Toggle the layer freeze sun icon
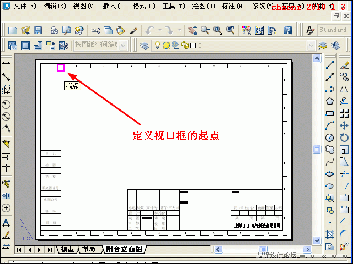Screen dimensions: 353x264 pos(166,45)
